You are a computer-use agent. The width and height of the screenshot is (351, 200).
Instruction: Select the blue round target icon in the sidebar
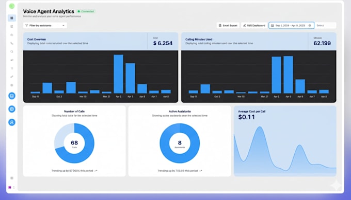tap(12, 109)
